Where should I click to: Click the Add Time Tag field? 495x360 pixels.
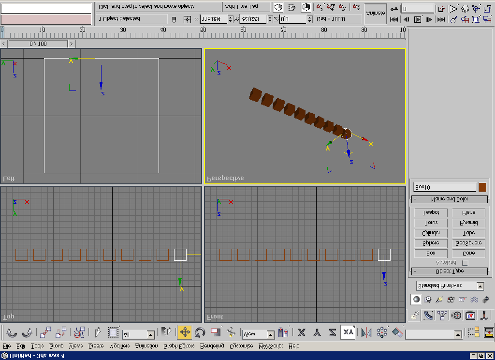[x=247, y=7]
